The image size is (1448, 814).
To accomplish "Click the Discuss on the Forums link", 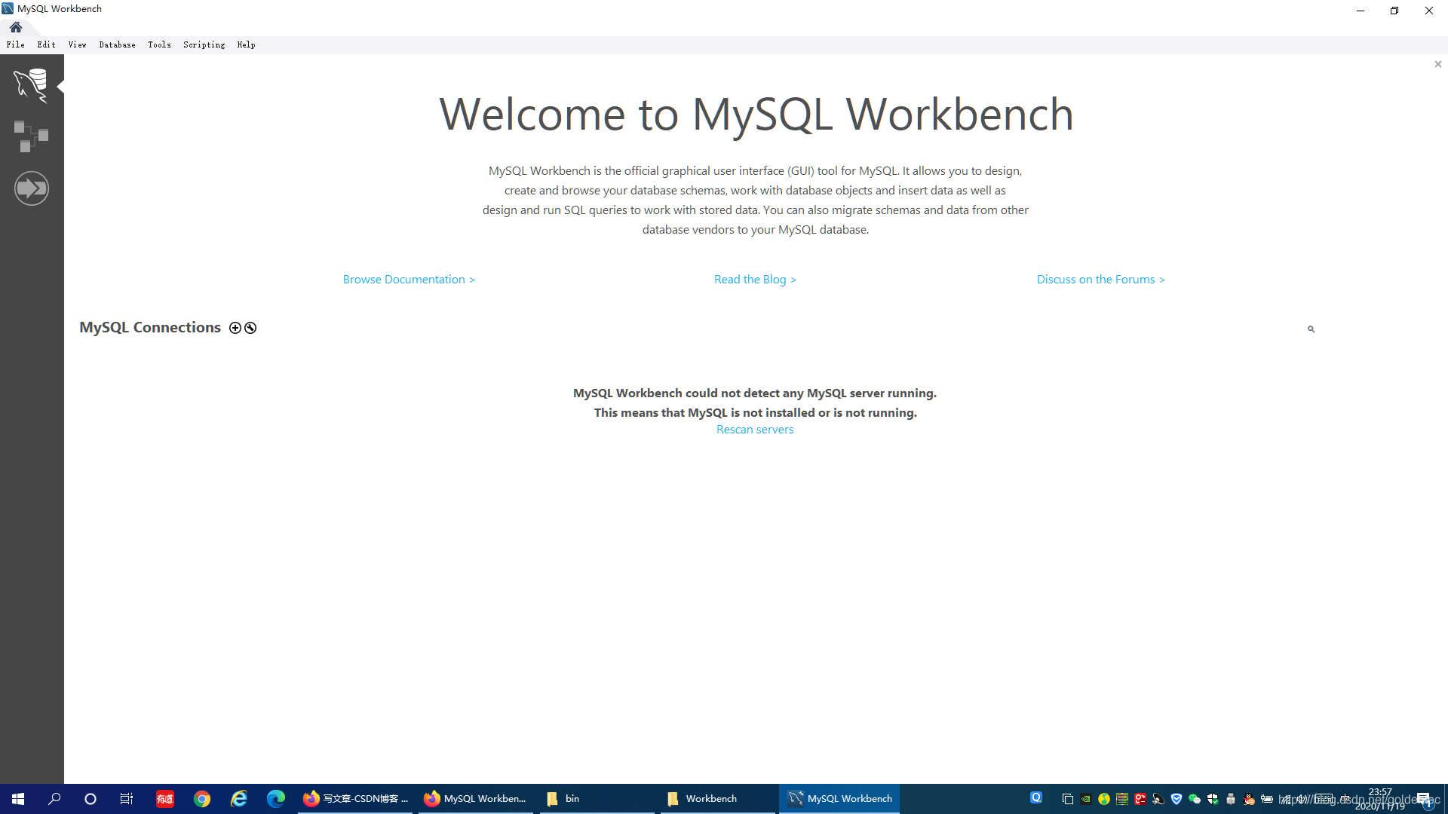I will [x=1100, y=278].
